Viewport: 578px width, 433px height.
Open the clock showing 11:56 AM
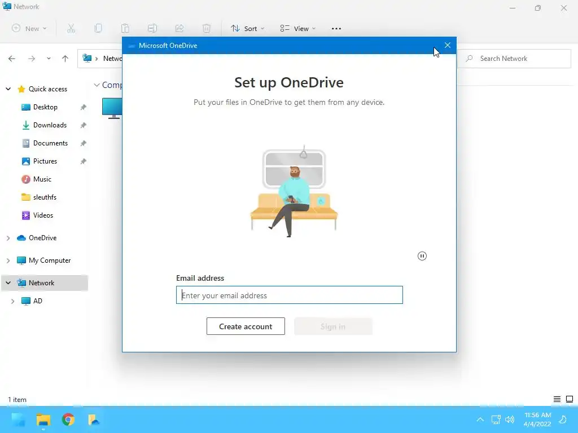click(x=537, y=419)
